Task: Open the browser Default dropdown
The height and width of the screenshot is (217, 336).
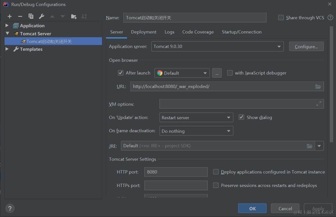Action: [x=182, y=73]
